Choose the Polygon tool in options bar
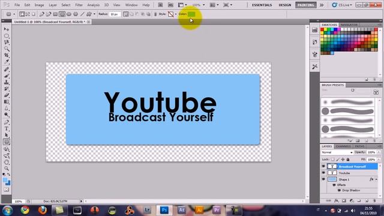 [76, 14]
